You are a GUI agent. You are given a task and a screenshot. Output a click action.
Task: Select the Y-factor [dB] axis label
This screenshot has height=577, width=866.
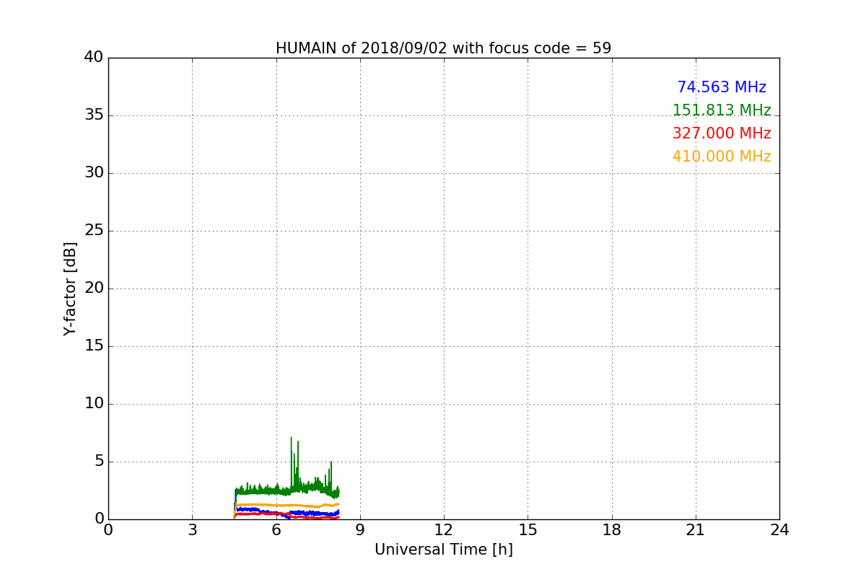point(70,288)
